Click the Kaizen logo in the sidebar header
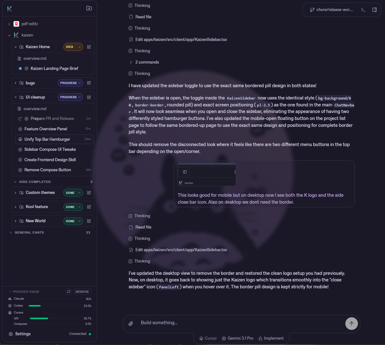This screenshot has height=345, width=385. pyautogui.click(x=10, y=8)
